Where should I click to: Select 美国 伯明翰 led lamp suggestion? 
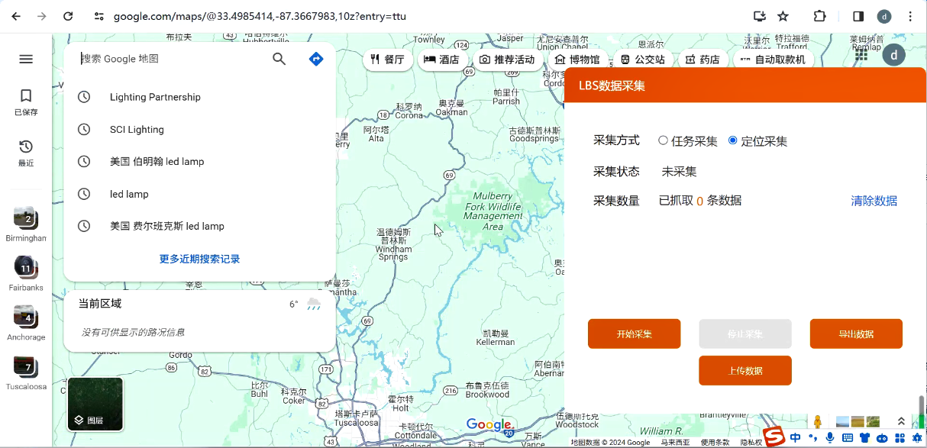click(200, 162)
